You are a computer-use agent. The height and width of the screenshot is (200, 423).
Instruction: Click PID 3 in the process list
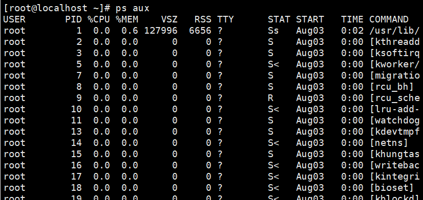click(79, 53)
